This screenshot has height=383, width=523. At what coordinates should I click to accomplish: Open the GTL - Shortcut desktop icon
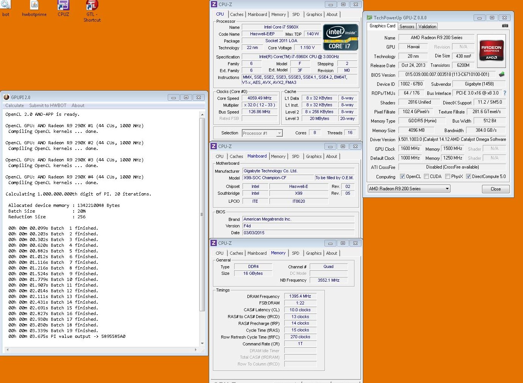pos(92,11)
